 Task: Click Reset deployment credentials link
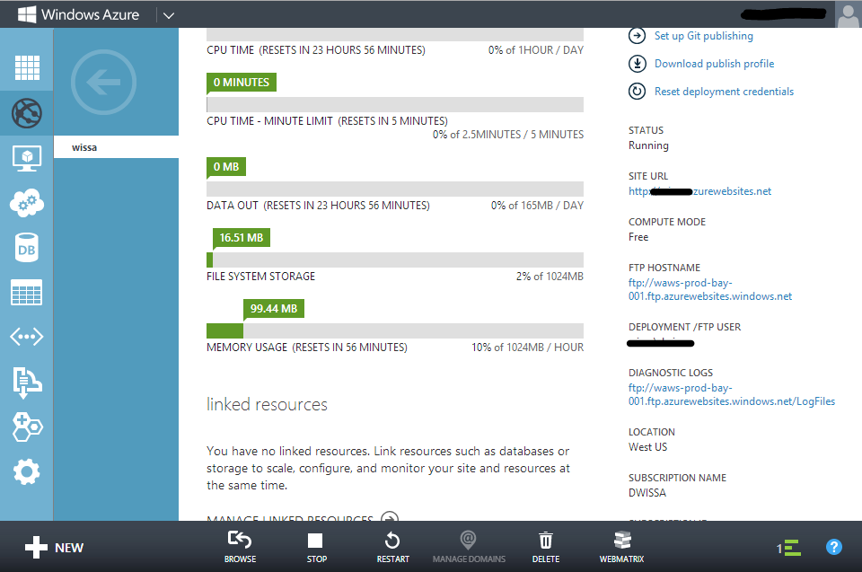click(x=724, y=92)
